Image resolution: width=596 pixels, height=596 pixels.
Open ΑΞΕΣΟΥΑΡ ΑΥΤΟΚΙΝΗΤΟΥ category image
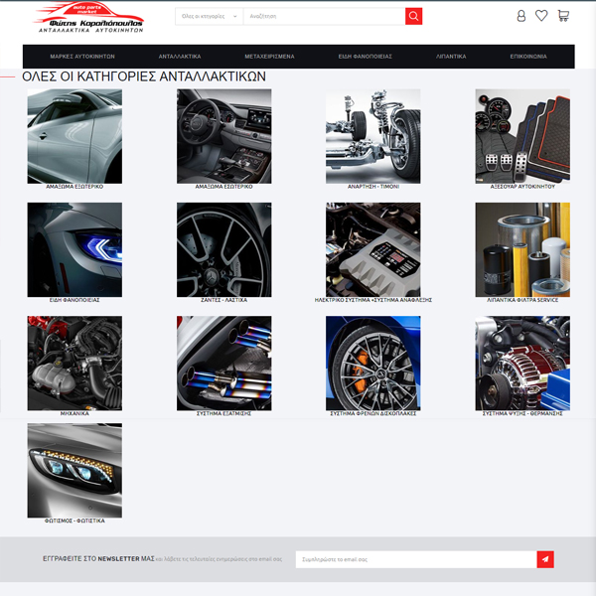point(521,135)
